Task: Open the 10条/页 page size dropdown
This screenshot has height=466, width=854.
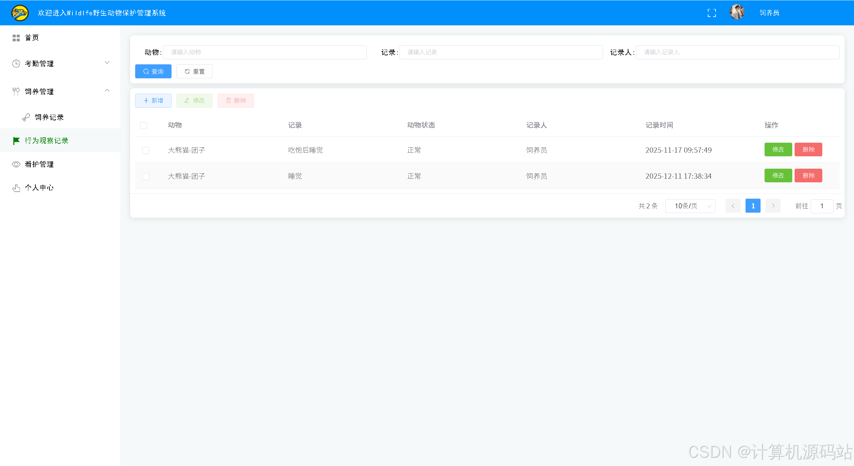Action: coord(690,206)
